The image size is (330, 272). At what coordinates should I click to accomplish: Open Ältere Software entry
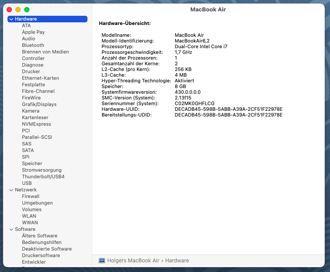40,236
